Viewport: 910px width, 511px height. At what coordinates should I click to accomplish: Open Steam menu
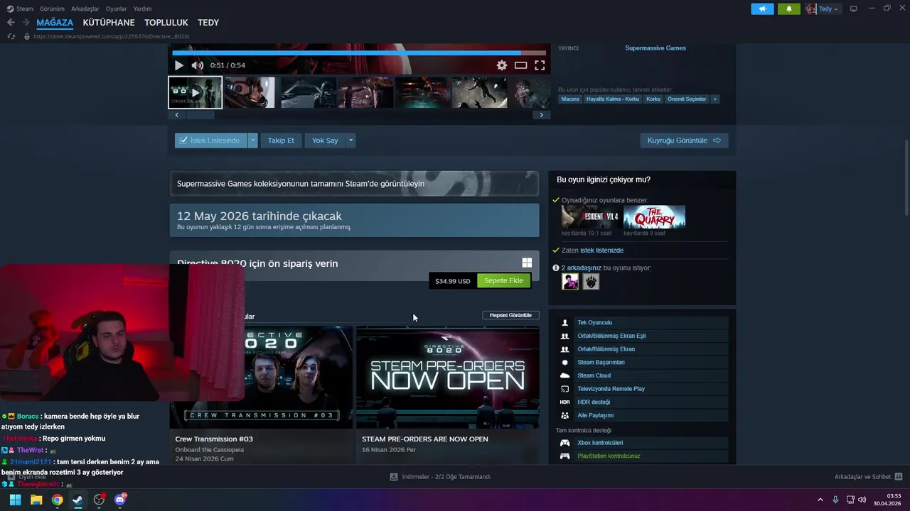(21, 9)
